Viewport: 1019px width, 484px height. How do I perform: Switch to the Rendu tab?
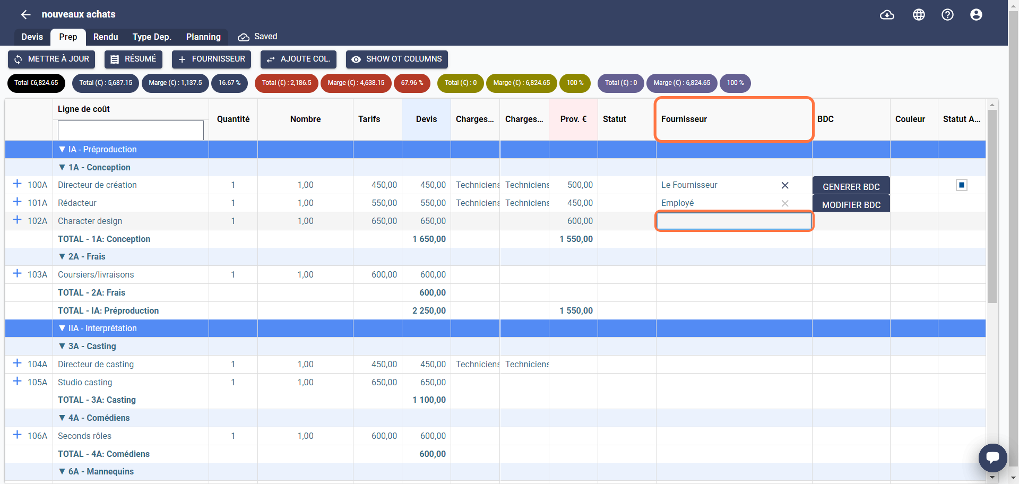[x=106, y=37]
